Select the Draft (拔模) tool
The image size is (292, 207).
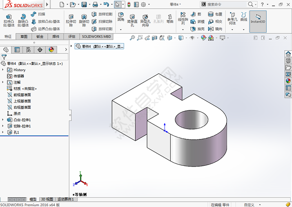point(197,22)
